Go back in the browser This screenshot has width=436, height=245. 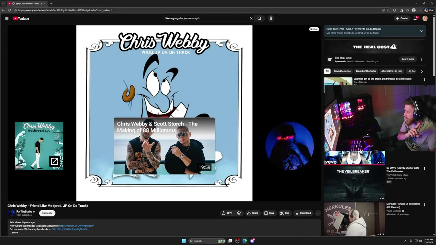tap(3, 10)
